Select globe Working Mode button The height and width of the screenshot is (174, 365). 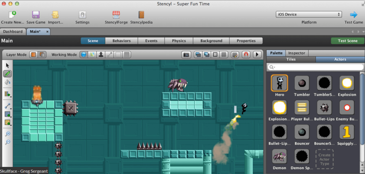click(x=84, y=54)
